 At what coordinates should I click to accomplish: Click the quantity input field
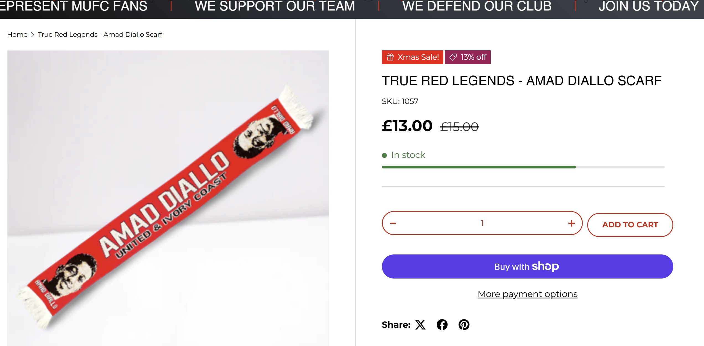tap(482, 223)
